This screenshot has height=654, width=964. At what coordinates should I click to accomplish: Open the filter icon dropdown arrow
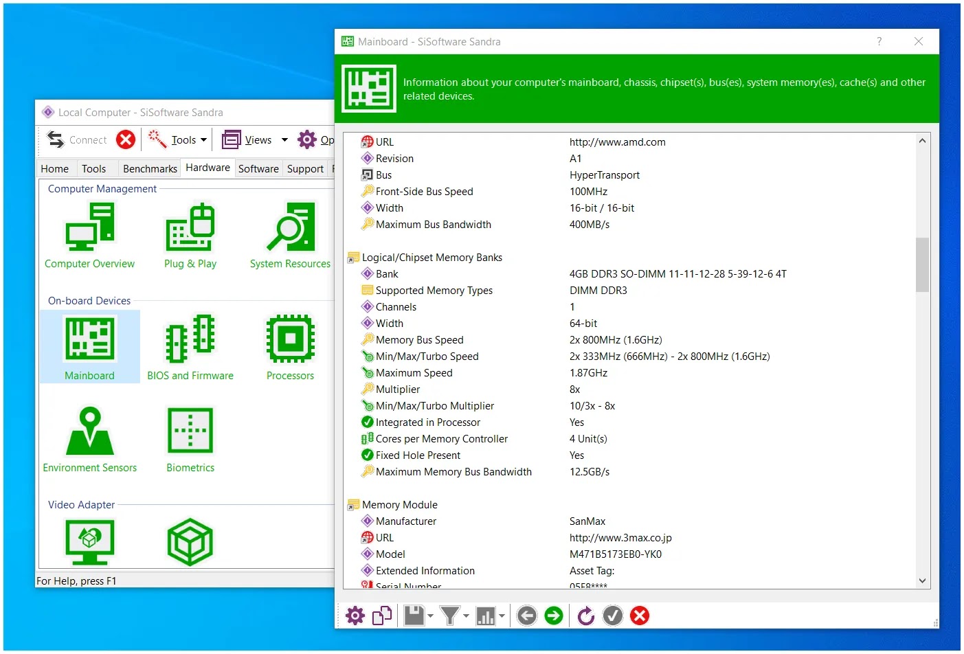(x=466, y=616)
